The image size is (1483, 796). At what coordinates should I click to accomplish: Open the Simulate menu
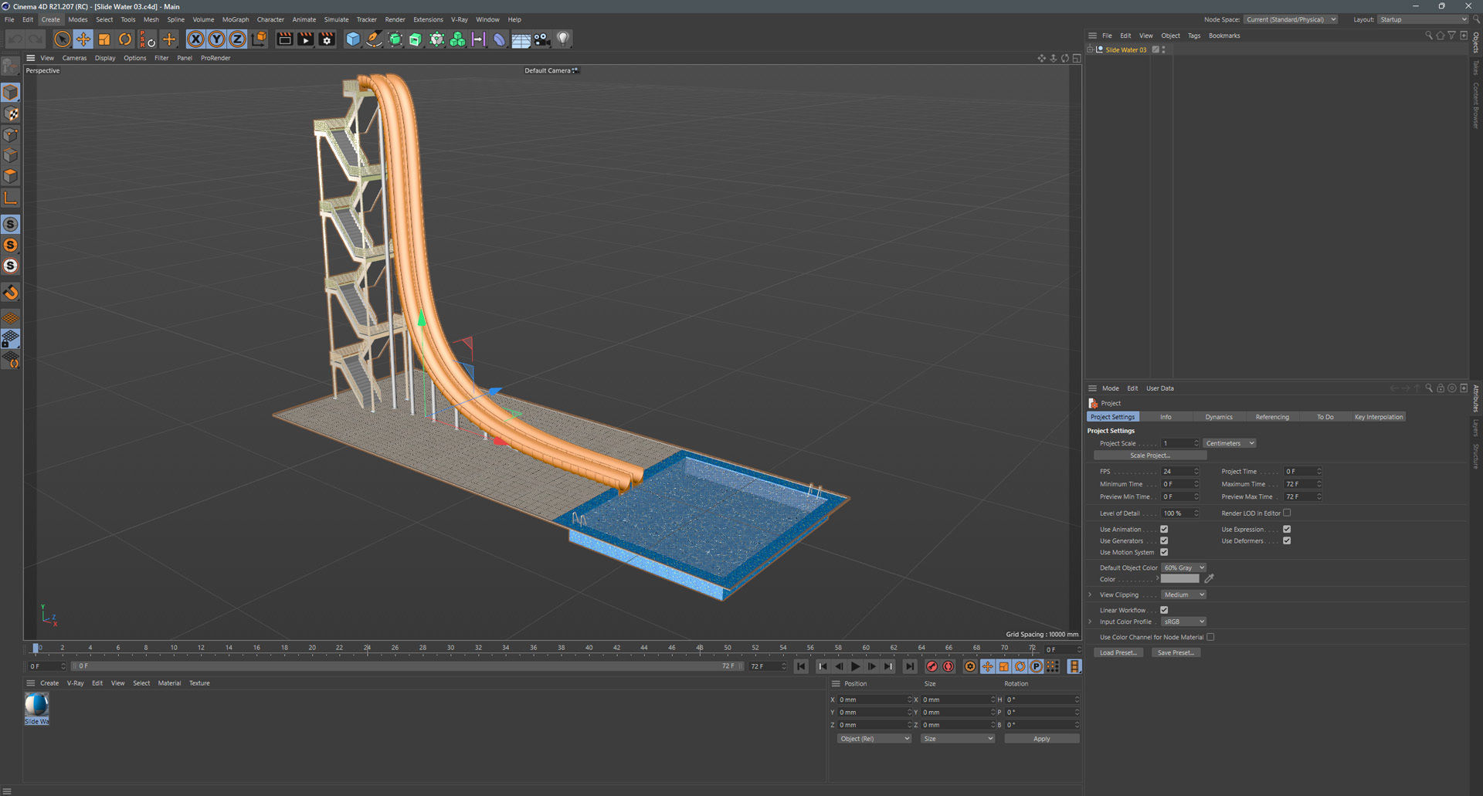tap(336, 19)
